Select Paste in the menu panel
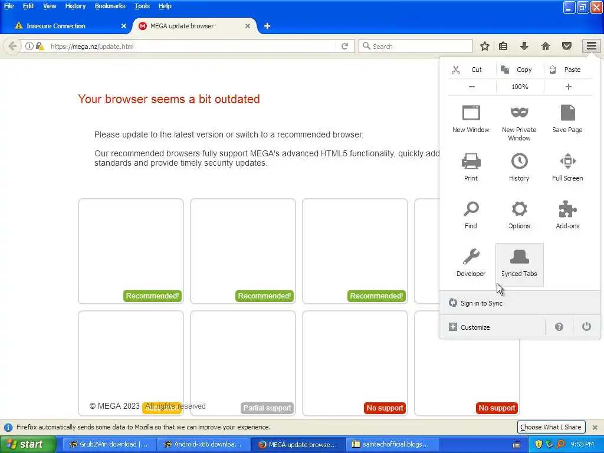The width and height of the screenshot is (604, 453). [x=568, y=70]
